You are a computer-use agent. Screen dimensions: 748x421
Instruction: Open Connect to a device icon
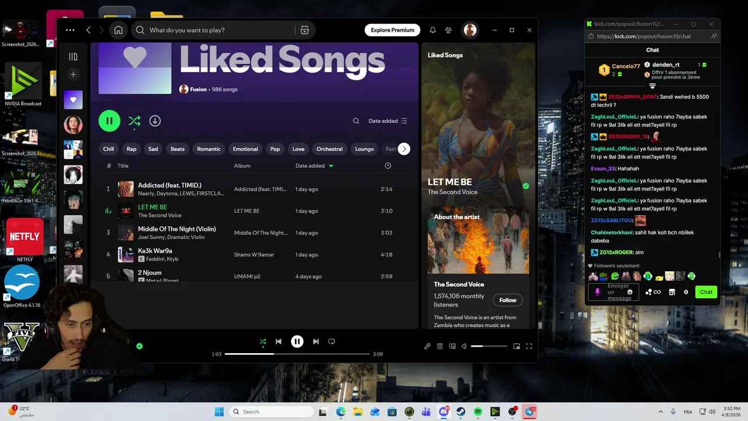452,346
